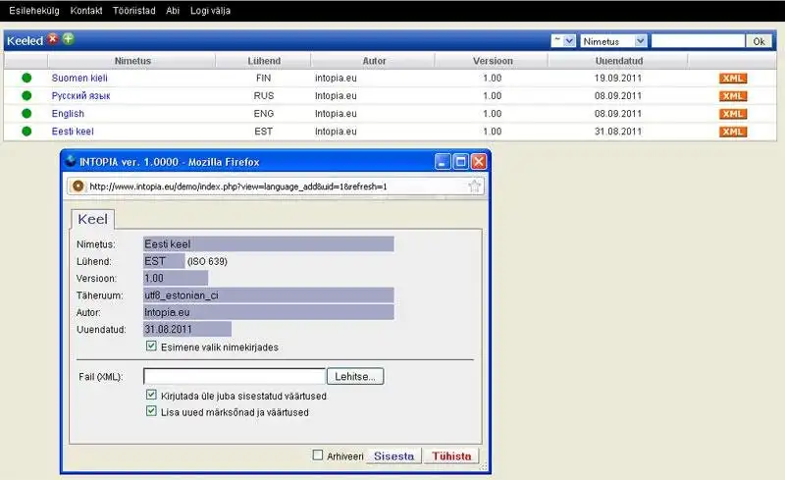Close the INTOPIA Firefox popup window
This screenshot has width=785, height=480.
pyautogui.click(x=479, y=161)
